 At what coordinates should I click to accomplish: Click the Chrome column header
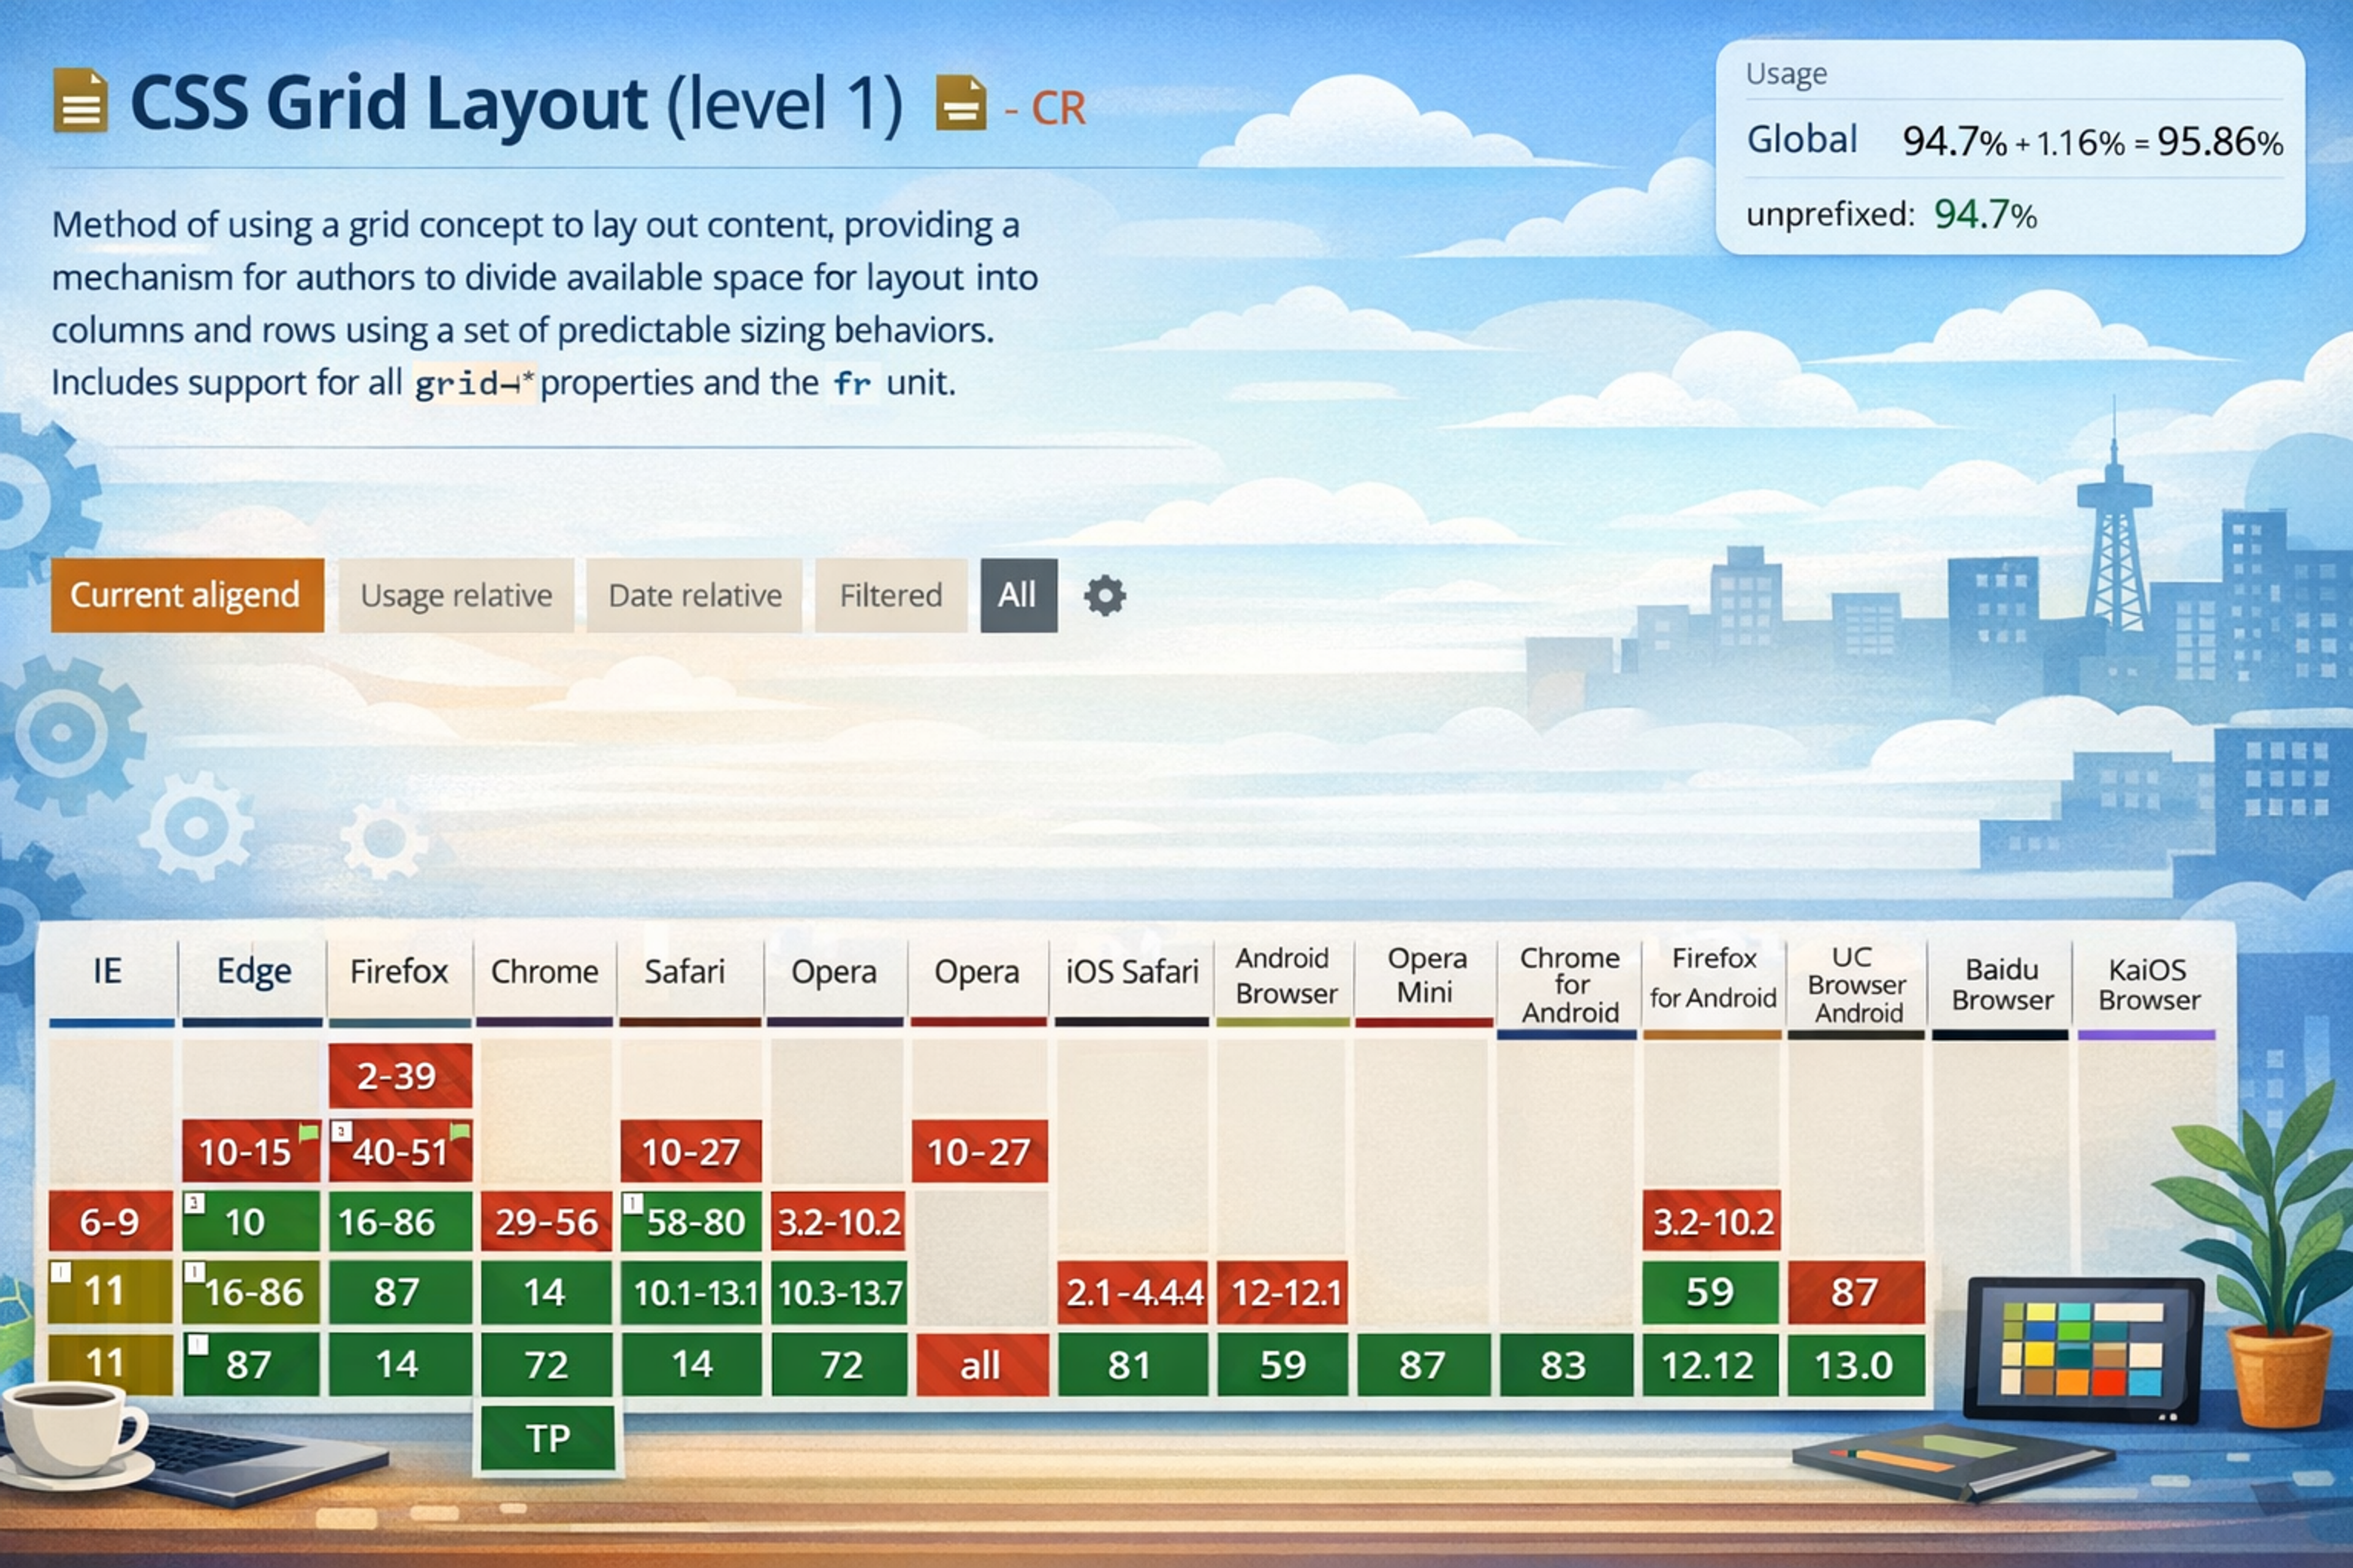(544, 971)
